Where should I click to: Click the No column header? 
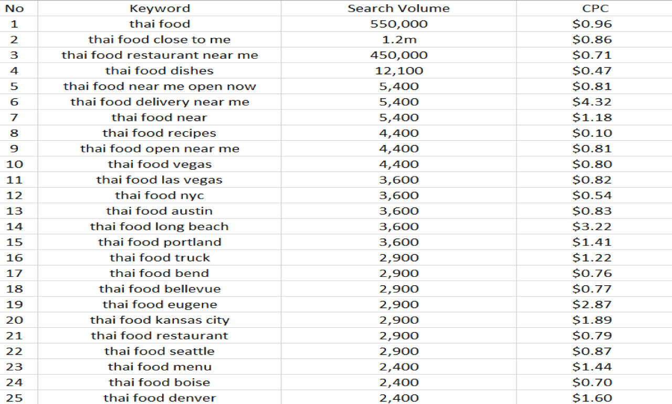coord(14,8)
